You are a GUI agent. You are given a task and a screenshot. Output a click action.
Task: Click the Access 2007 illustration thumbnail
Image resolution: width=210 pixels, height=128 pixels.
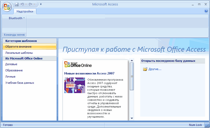(75, 85)
